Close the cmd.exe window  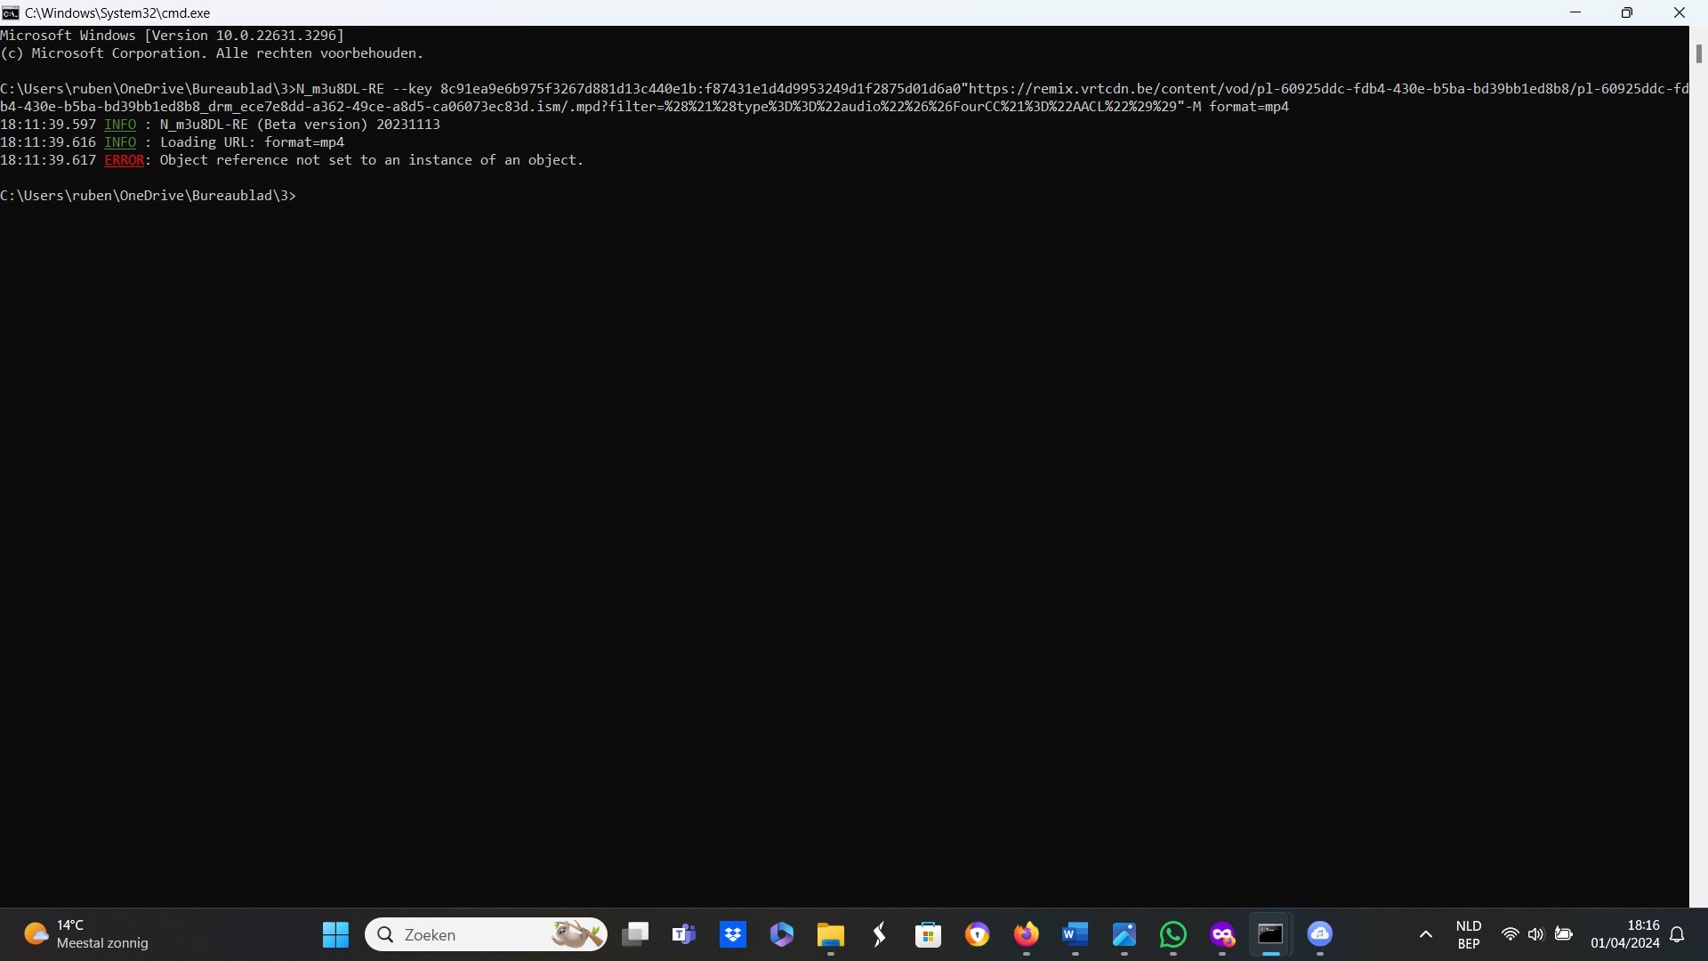click(x=1680, y=12)
